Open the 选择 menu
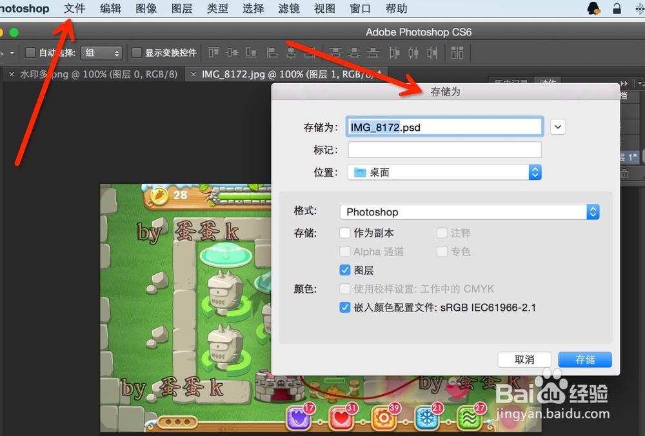 pyautogui.click(x=253, y=8)
